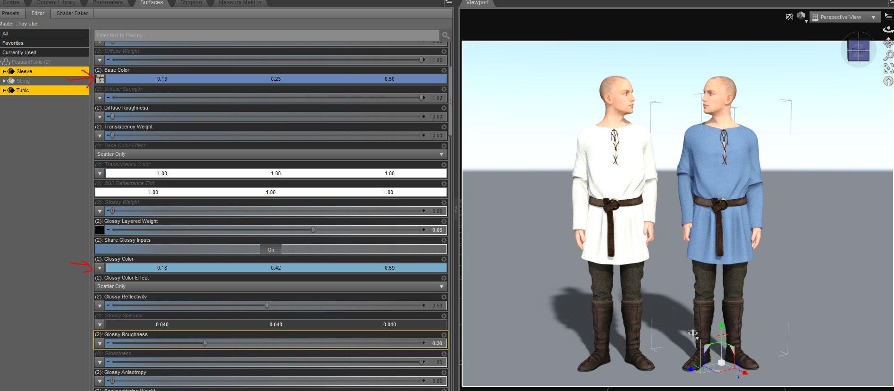894x391 pixels.
Task: Switch to the Scene tab
Action: coord(11,3)
